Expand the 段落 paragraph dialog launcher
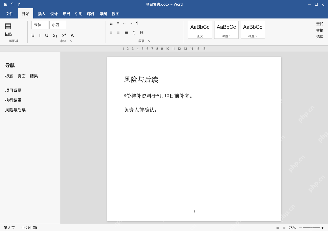 149,41
